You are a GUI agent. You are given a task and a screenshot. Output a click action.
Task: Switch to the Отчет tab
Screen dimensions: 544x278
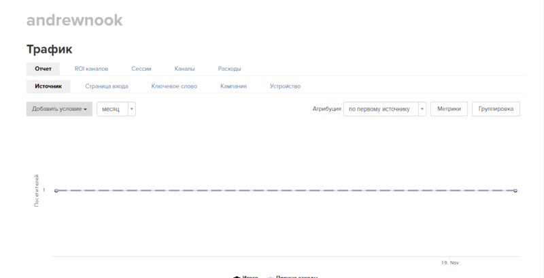point(43,69)
